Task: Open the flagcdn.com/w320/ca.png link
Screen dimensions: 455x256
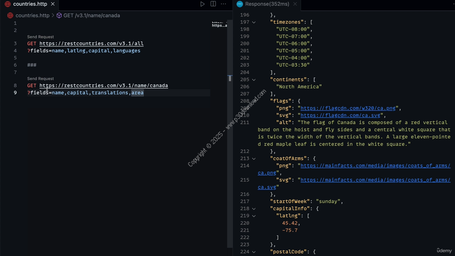Action: click(x=348, y=108)
